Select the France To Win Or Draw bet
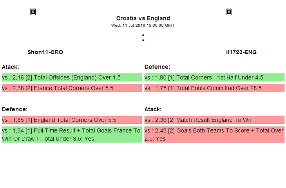Screen dimensions: 286x188 [x=72, y=134]
